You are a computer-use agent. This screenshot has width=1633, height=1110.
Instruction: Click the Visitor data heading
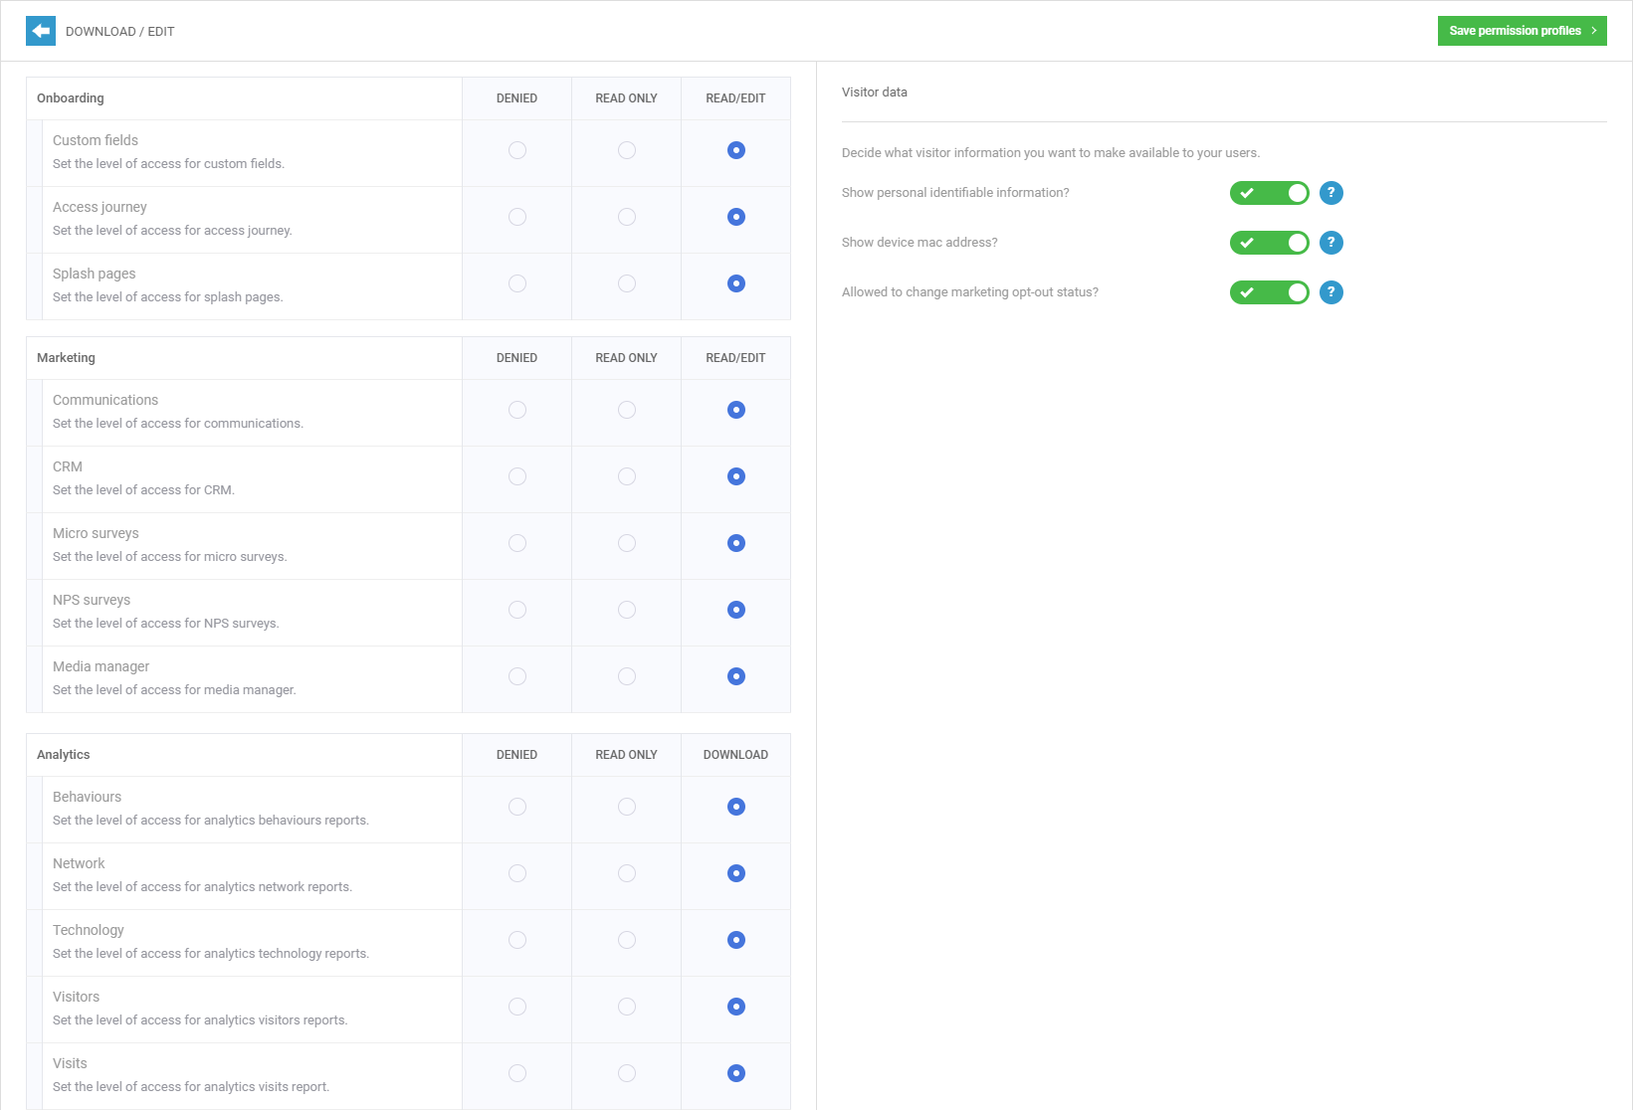click(875, 92)
